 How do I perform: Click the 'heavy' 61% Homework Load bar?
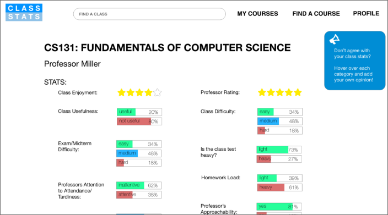coord(280,188)
